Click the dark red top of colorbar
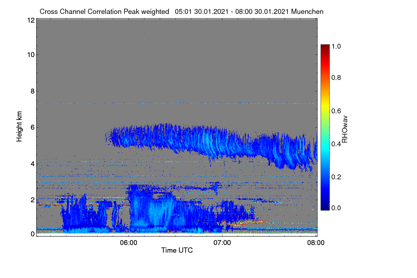The height and width of the screenshot is (278, 417). click(x=325, y=46)
